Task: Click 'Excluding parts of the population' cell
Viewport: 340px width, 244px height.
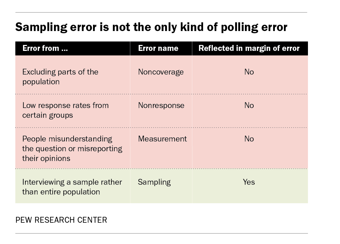Action: [60, 77]
